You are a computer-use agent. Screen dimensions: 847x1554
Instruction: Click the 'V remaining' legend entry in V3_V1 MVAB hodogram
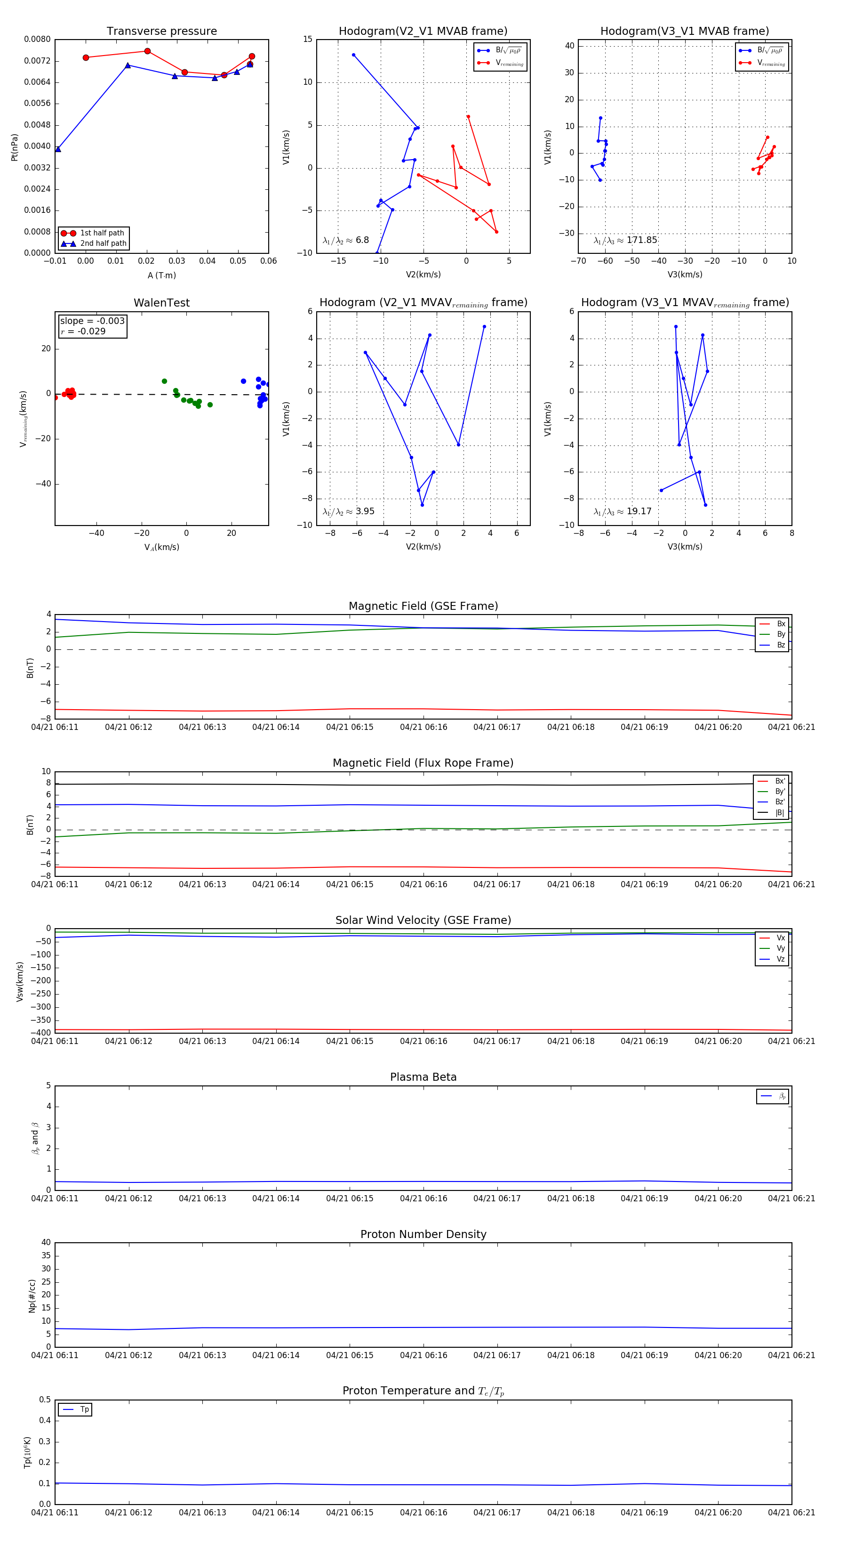762,63
